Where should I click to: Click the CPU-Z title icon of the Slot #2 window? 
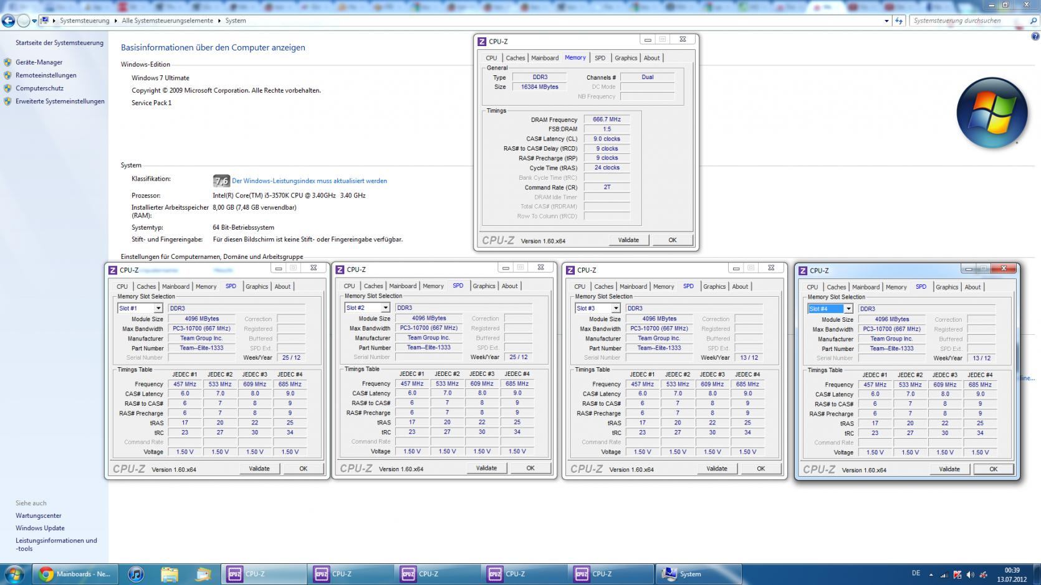(340, 269)
